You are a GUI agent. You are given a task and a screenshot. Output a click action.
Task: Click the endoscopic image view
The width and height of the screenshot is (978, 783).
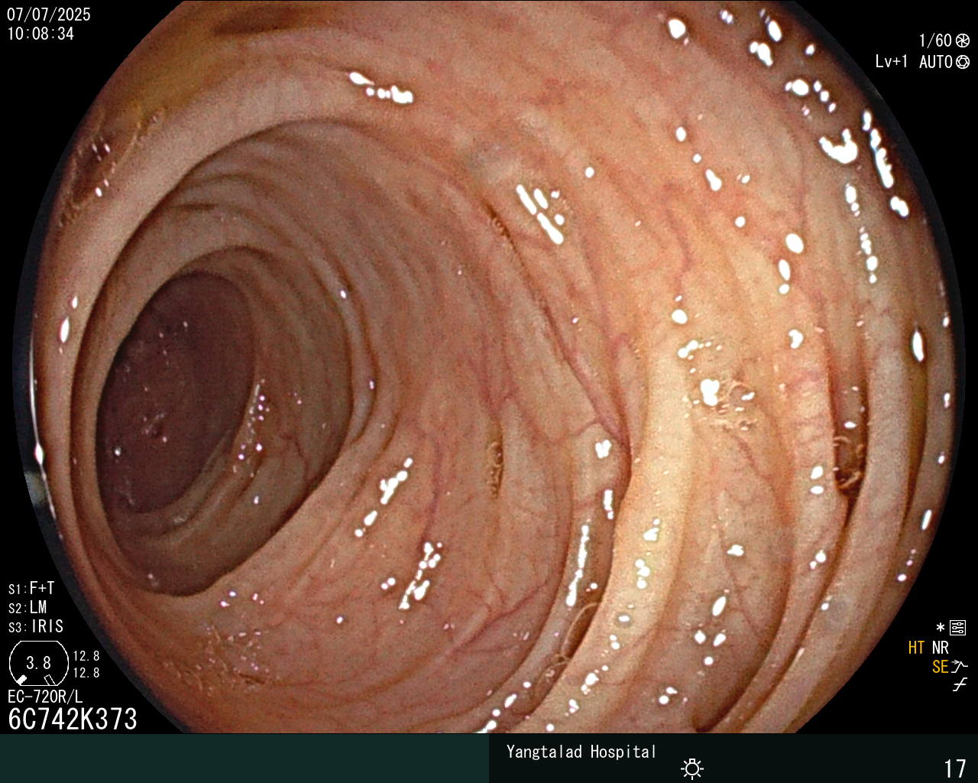click(x=489, y=367)
